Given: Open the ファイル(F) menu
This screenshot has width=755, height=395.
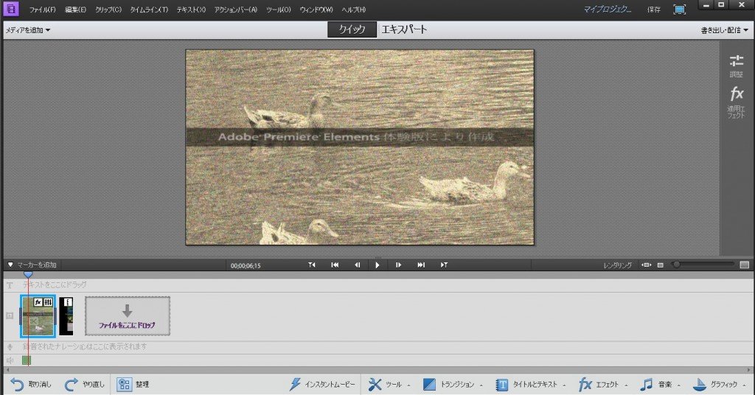Looking at the screenshot, I should coord(42,10).
